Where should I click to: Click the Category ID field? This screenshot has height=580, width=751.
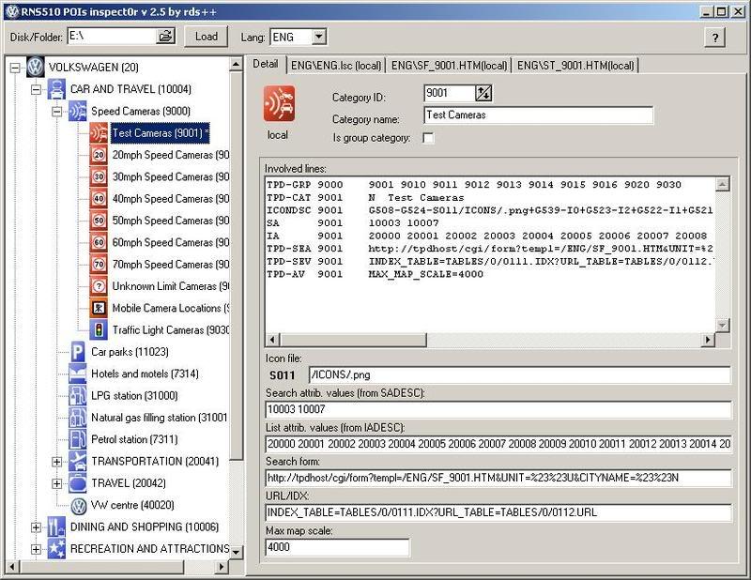point(450,93)
